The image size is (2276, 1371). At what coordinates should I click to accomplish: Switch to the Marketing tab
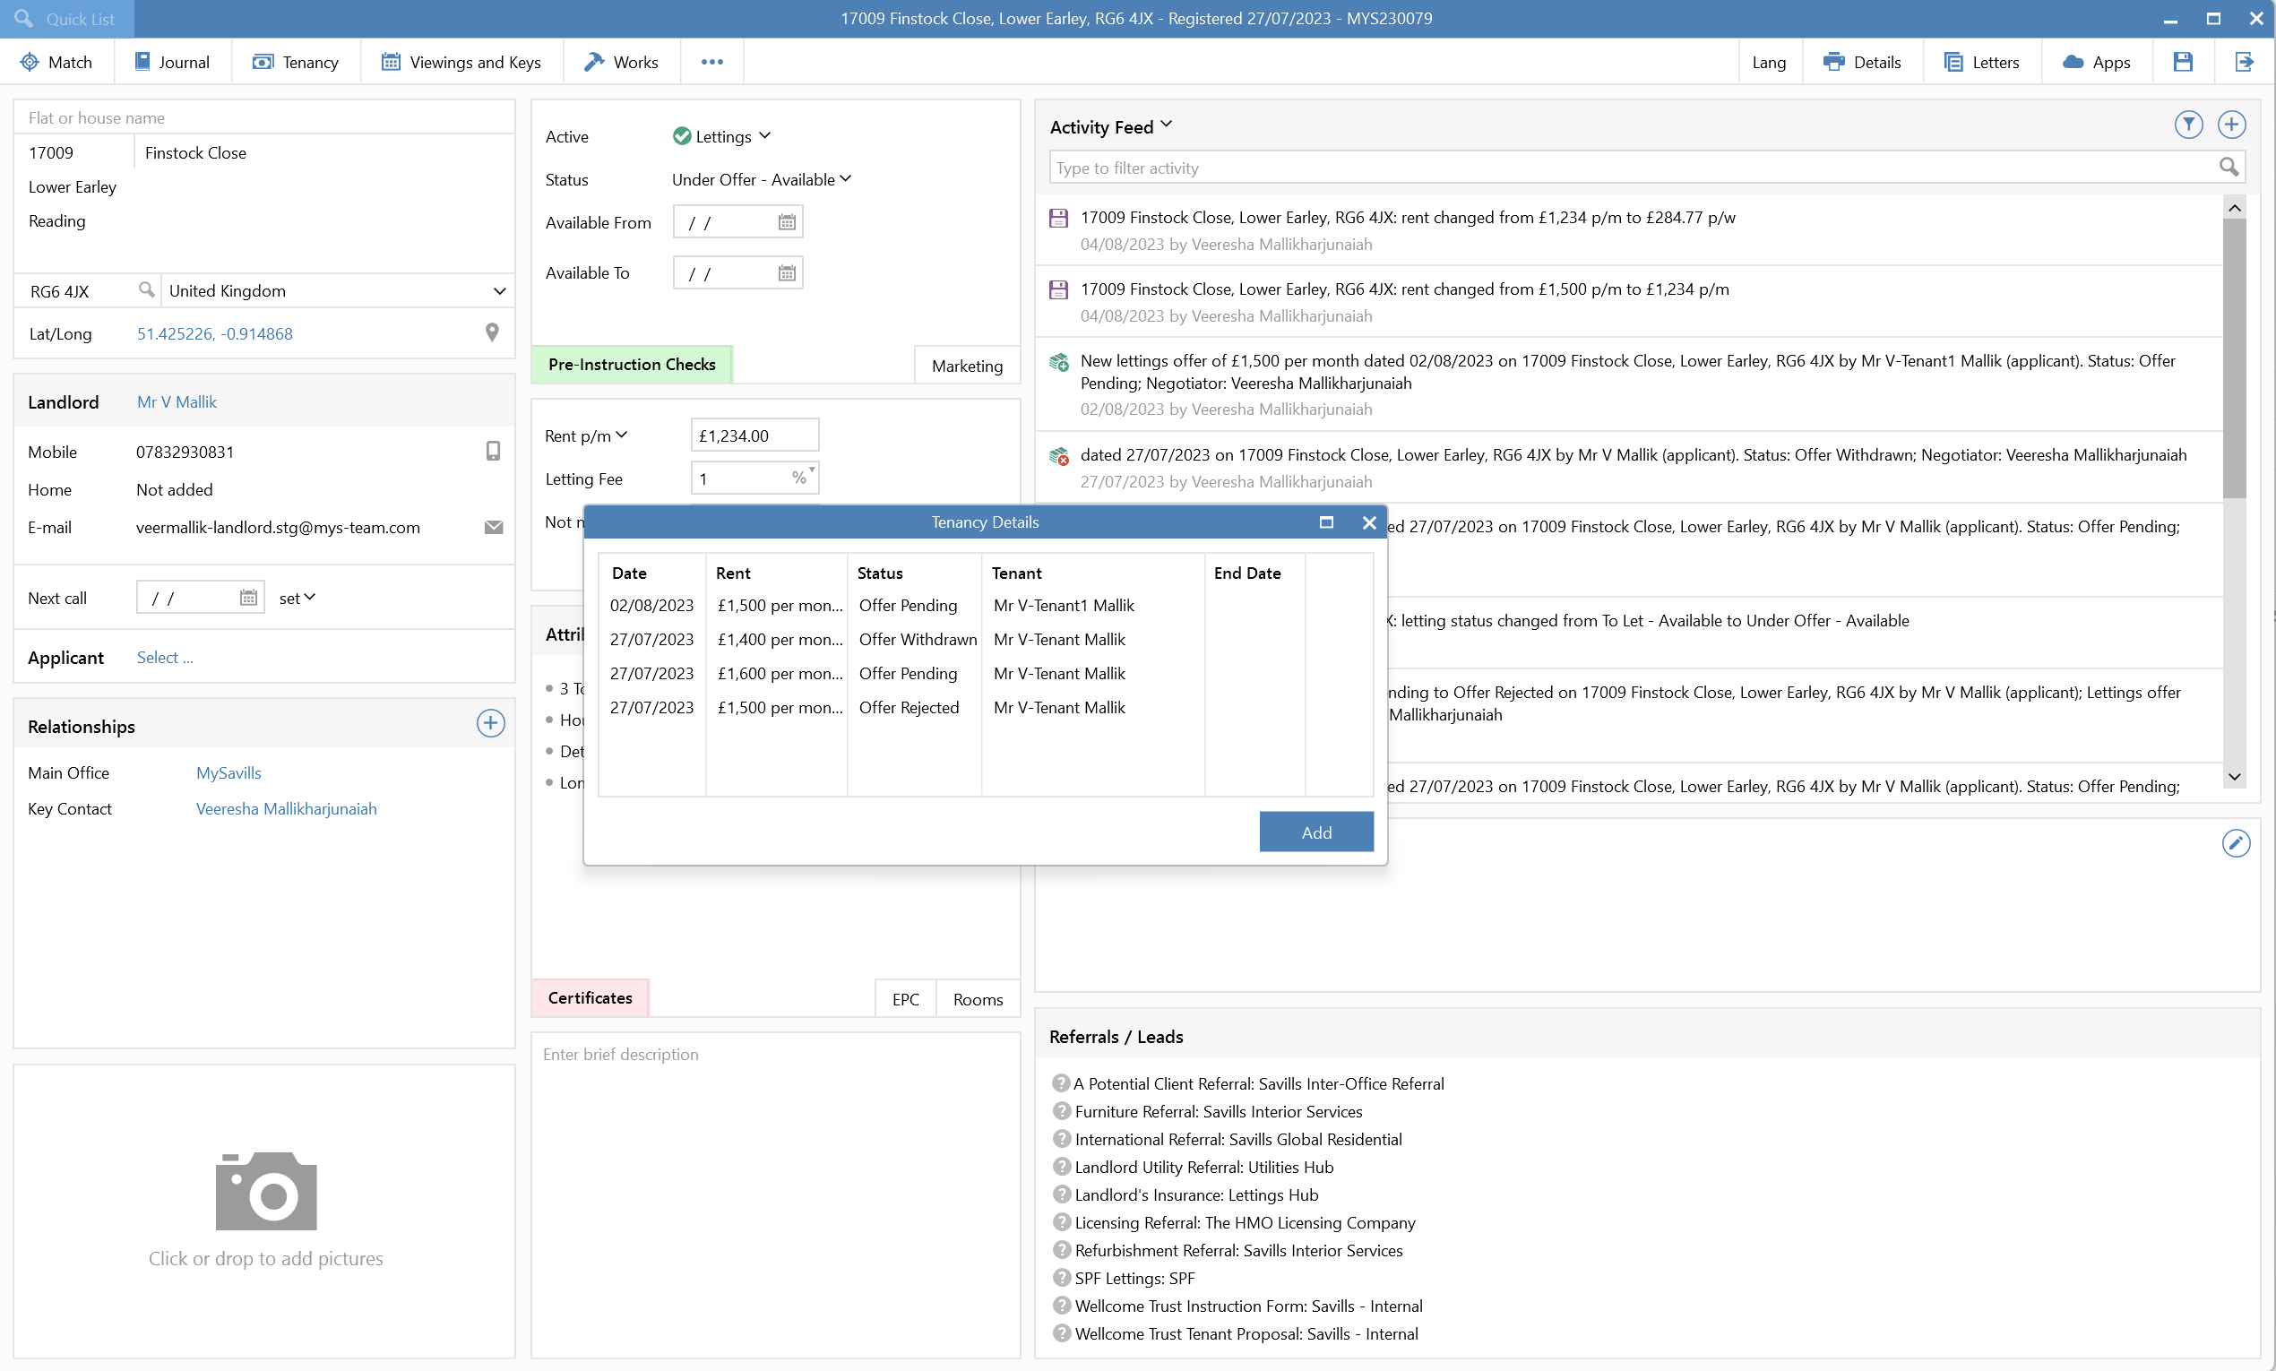(x=966, y=365)
